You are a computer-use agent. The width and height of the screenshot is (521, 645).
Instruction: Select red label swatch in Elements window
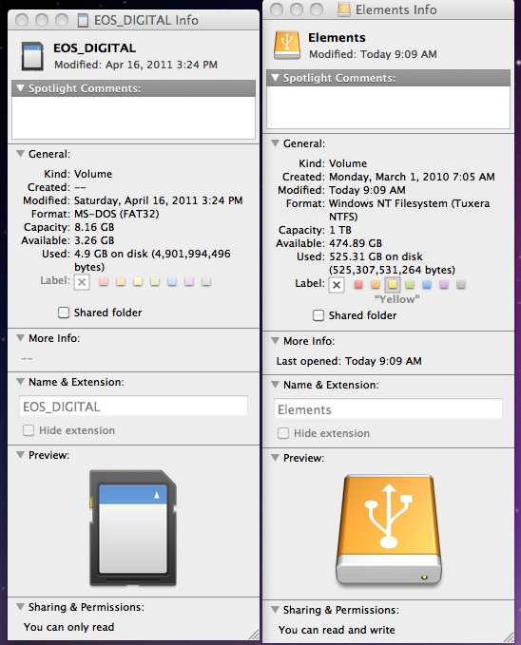[358, 285]
